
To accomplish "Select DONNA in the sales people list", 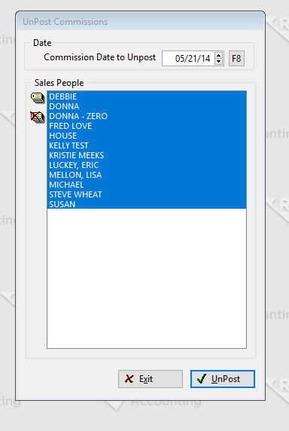I will click(147, 106).
